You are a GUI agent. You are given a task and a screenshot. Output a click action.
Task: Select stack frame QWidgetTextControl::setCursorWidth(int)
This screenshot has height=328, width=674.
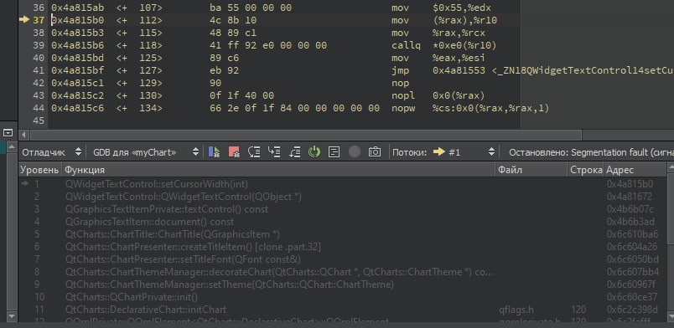coord(342,184)
